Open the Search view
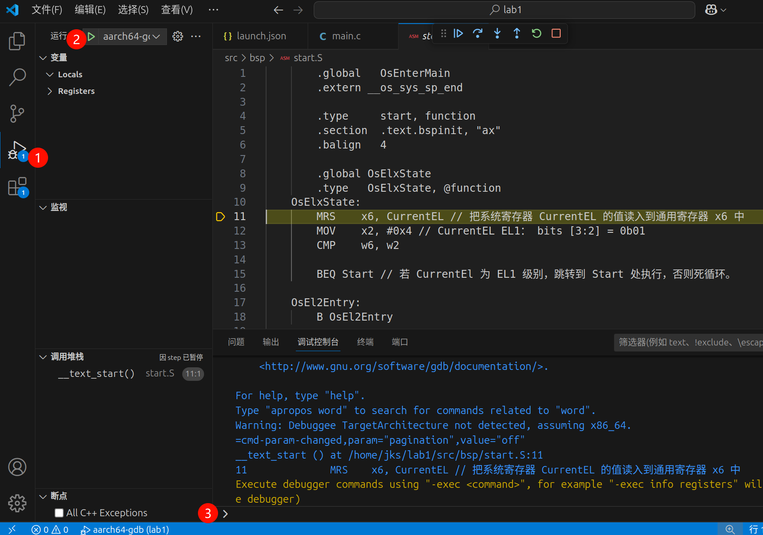The width and height of the screenshot is (763, 535). click(x=17, y=77)
